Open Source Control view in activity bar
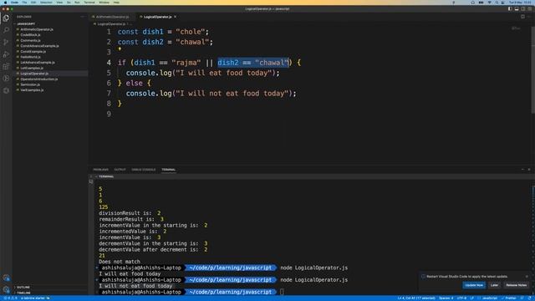 click(x=6, y=42)
